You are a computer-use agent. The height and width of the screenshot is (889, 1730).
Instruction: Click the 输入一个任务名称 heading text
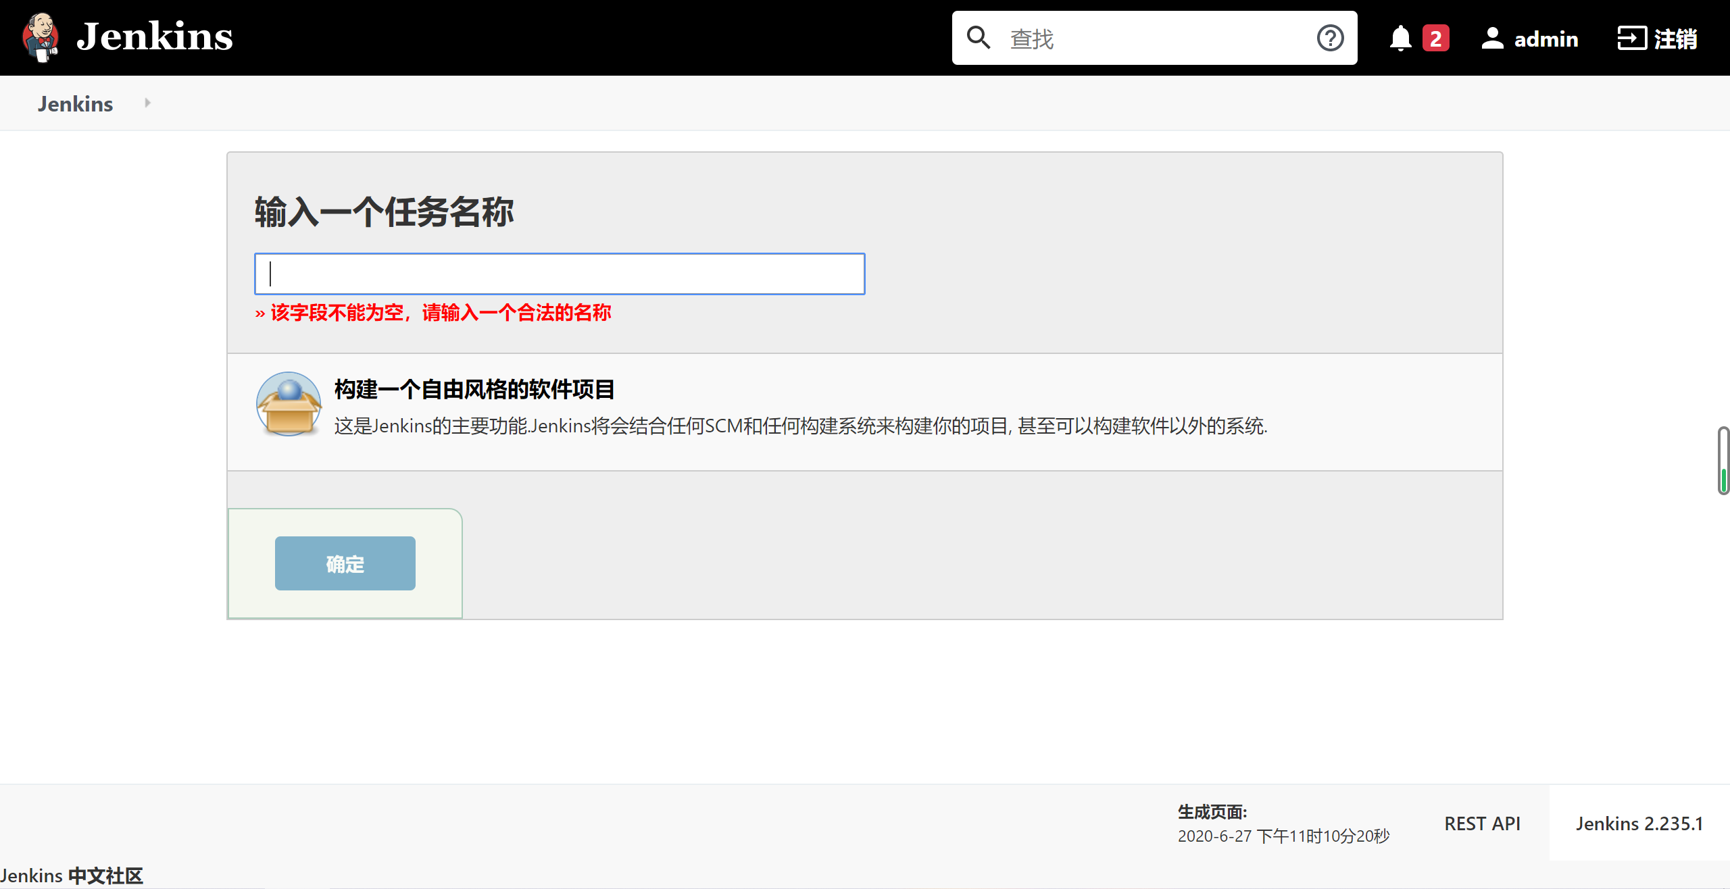click(384, 211)
